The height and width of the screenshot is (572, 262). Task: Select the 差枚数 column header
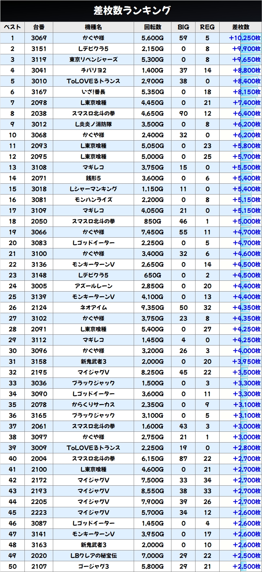point(240,27)
